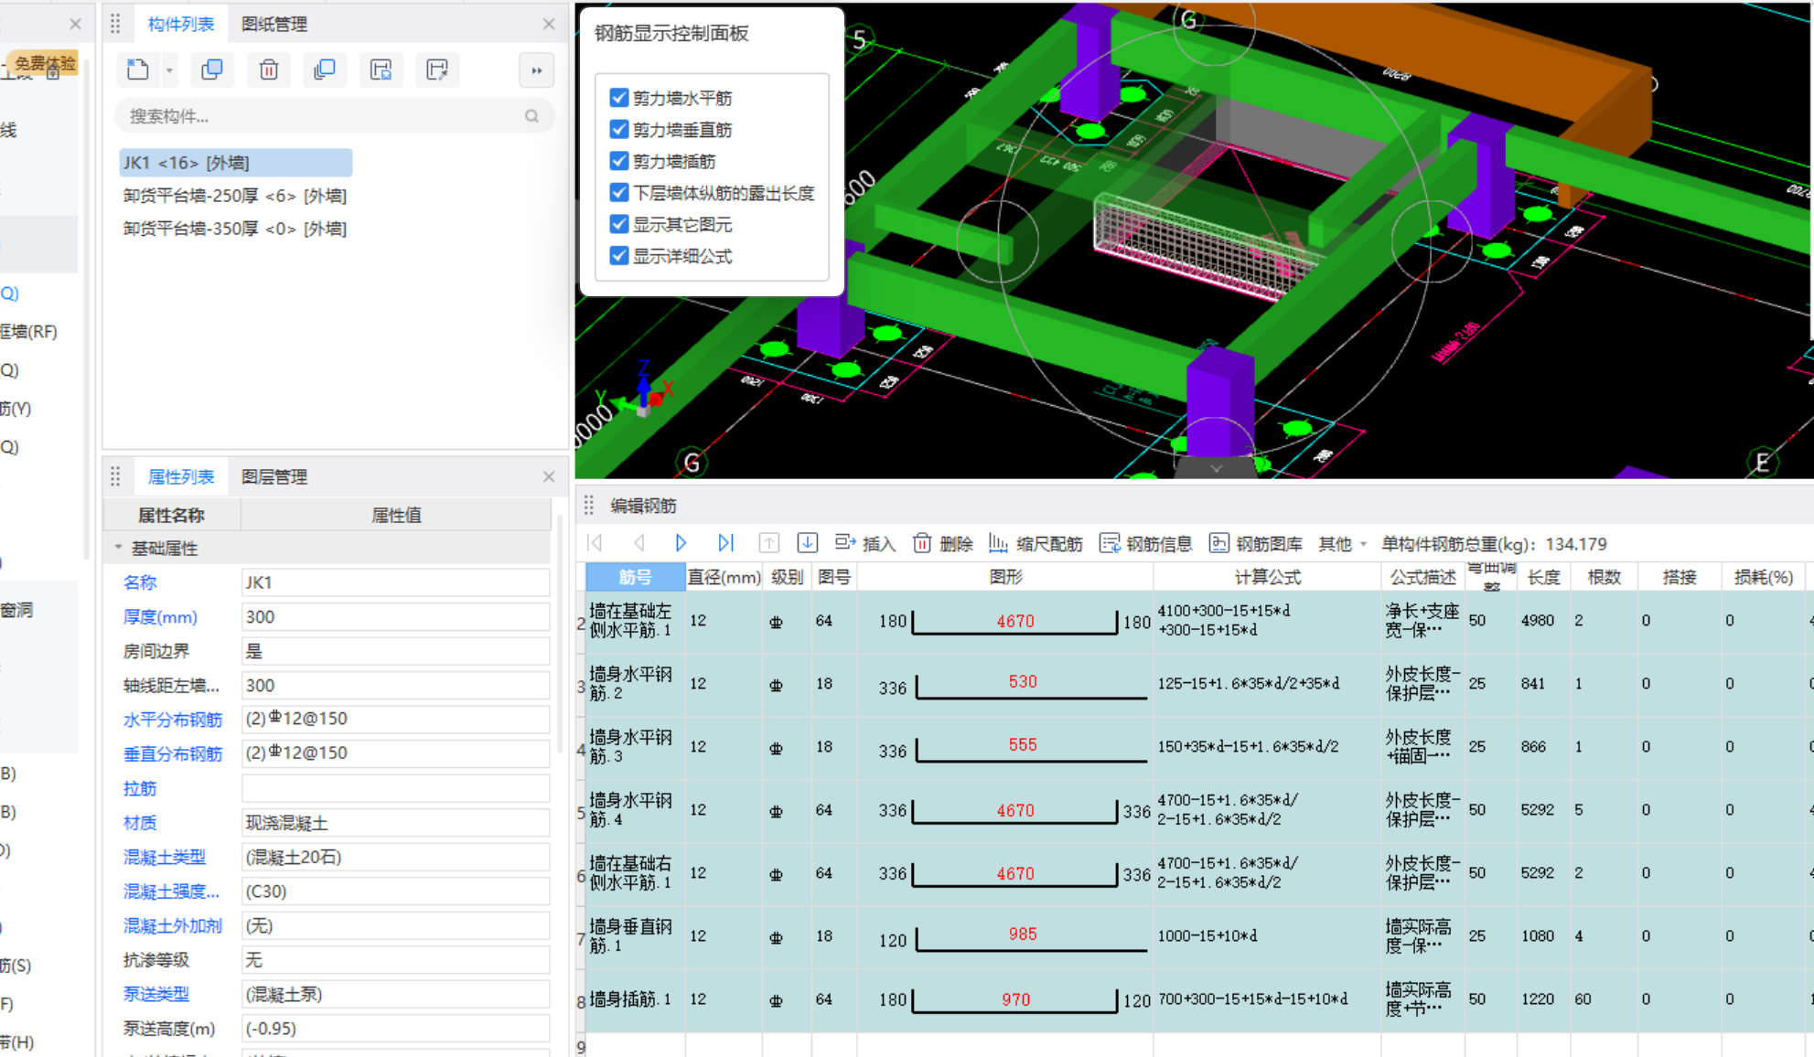Click the 搜索构件 search field

334,116
